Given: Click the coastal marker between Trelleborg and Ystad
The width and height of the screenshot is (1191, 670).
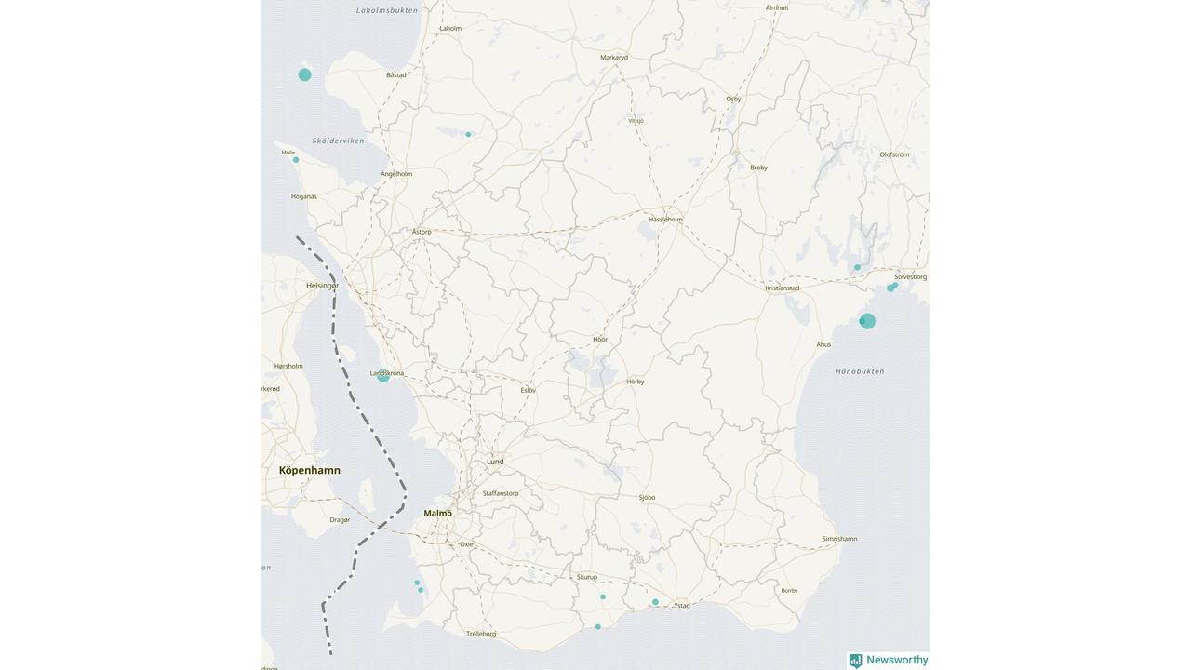Looking at the screenshot, I should 597,627.
